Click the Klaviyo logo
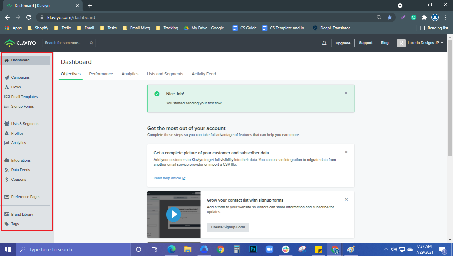 click(20, 43)
